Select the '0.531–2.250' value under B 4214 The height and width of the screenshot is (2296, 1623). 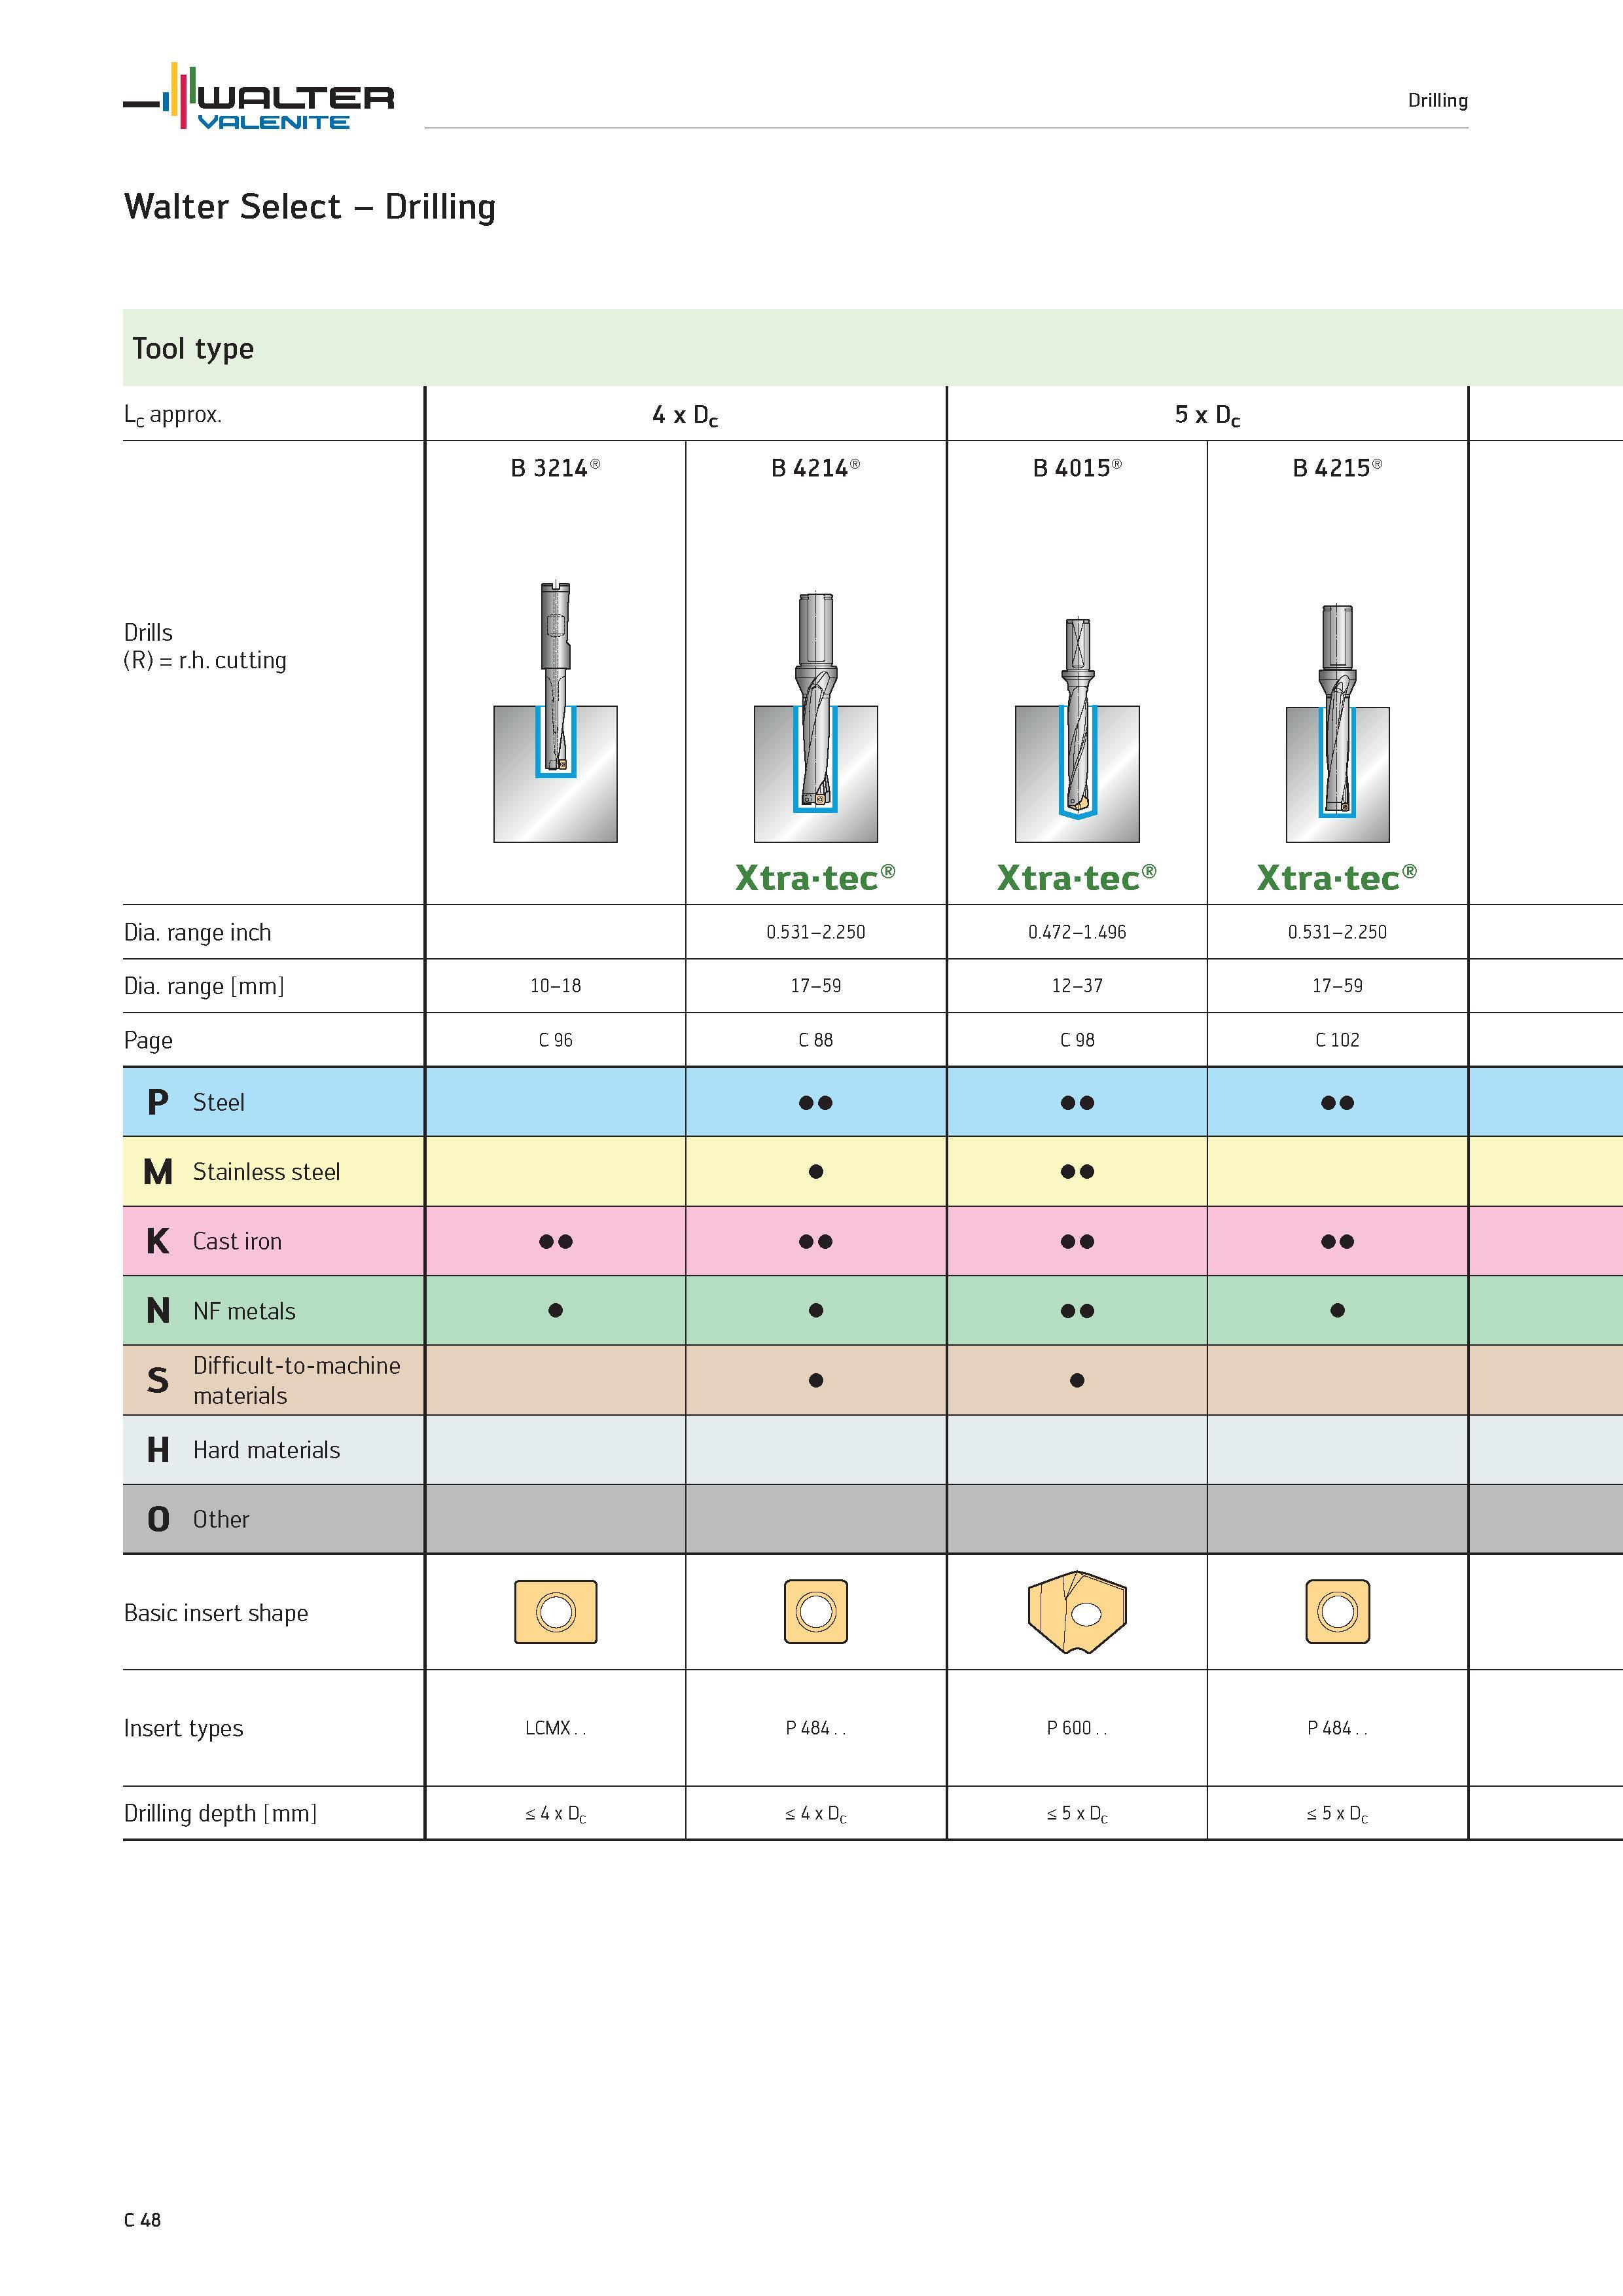(816, 932)
